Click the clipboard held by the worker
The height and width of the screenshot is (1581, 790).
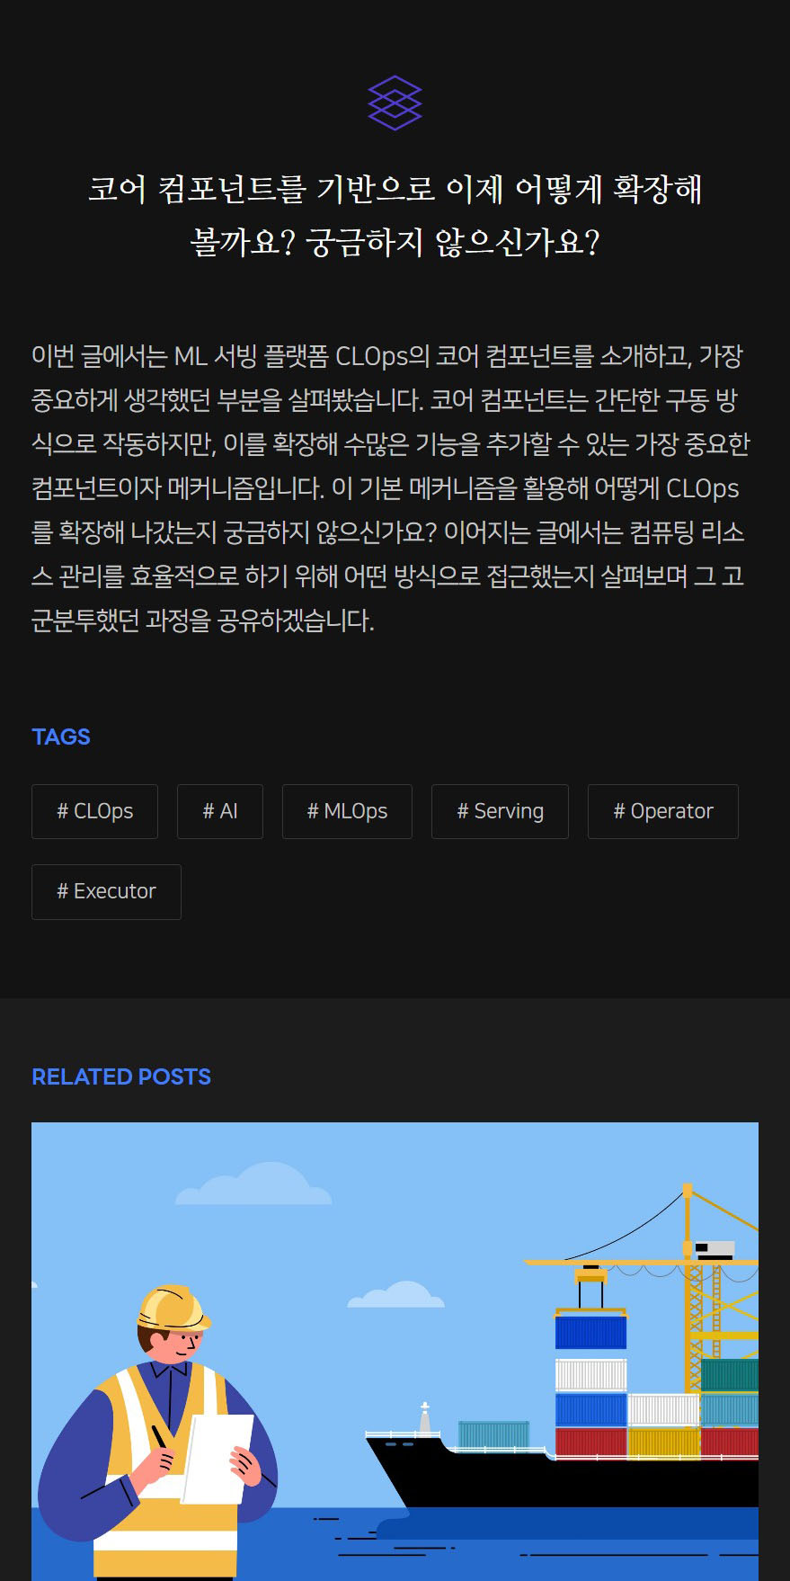tap(217, 1458)
